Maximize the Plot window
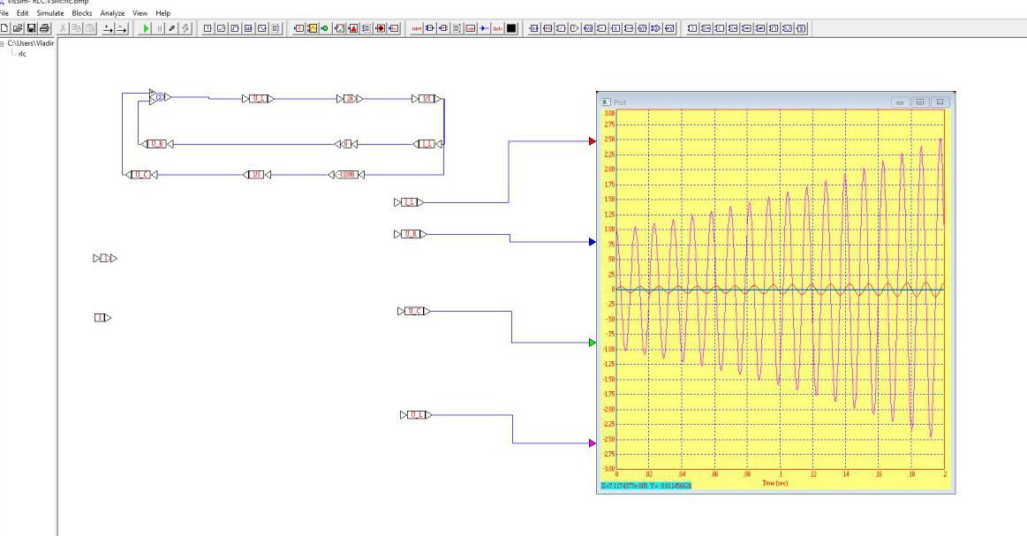Screen dimensions: 1027x536 (919, 102)
